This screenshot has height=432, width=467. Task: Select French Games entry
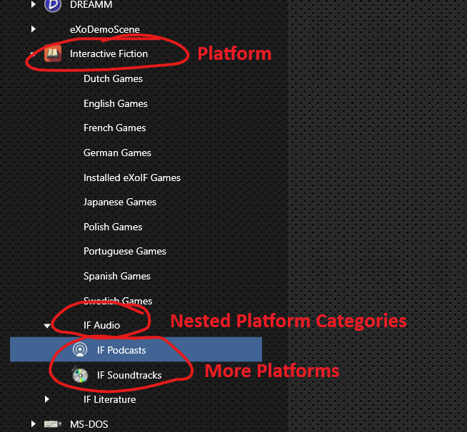point(114,128)
